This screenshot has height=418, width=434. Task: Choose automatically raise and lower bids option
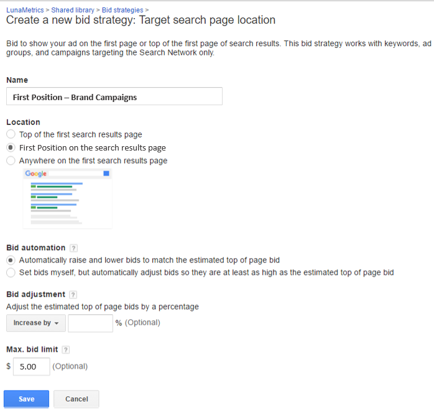tap(11, 260)
